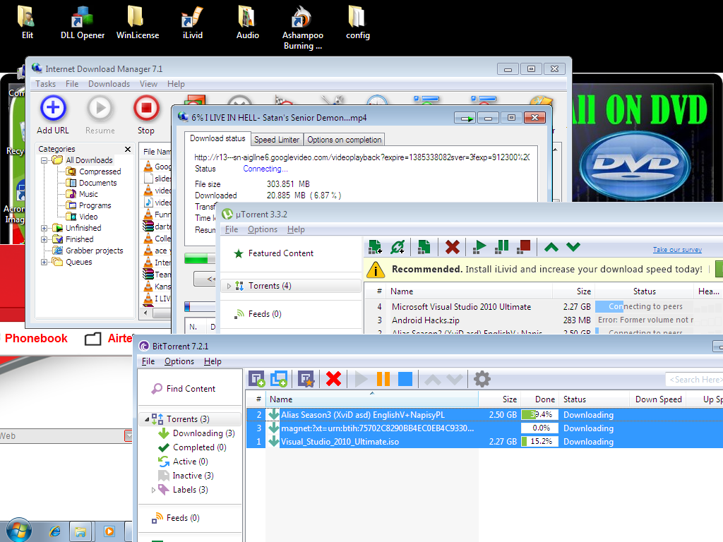Click move up queue arrow in uTorrent
723x542 pixels.
[x=551, y=248]
